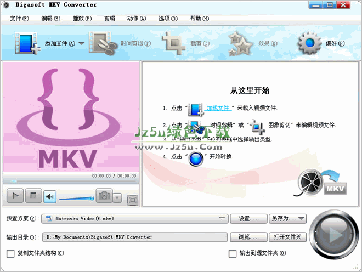Click the playback progress seek bar
Screen dimensions: 362x272
[x=71, y=182]
